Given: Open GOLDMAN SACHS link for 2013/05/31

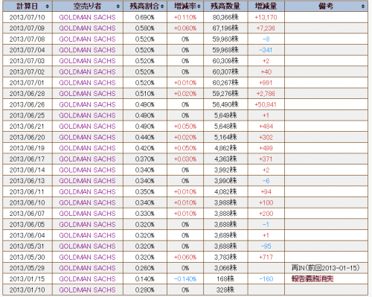Looking at the screenshot, I should pos(87,246).
